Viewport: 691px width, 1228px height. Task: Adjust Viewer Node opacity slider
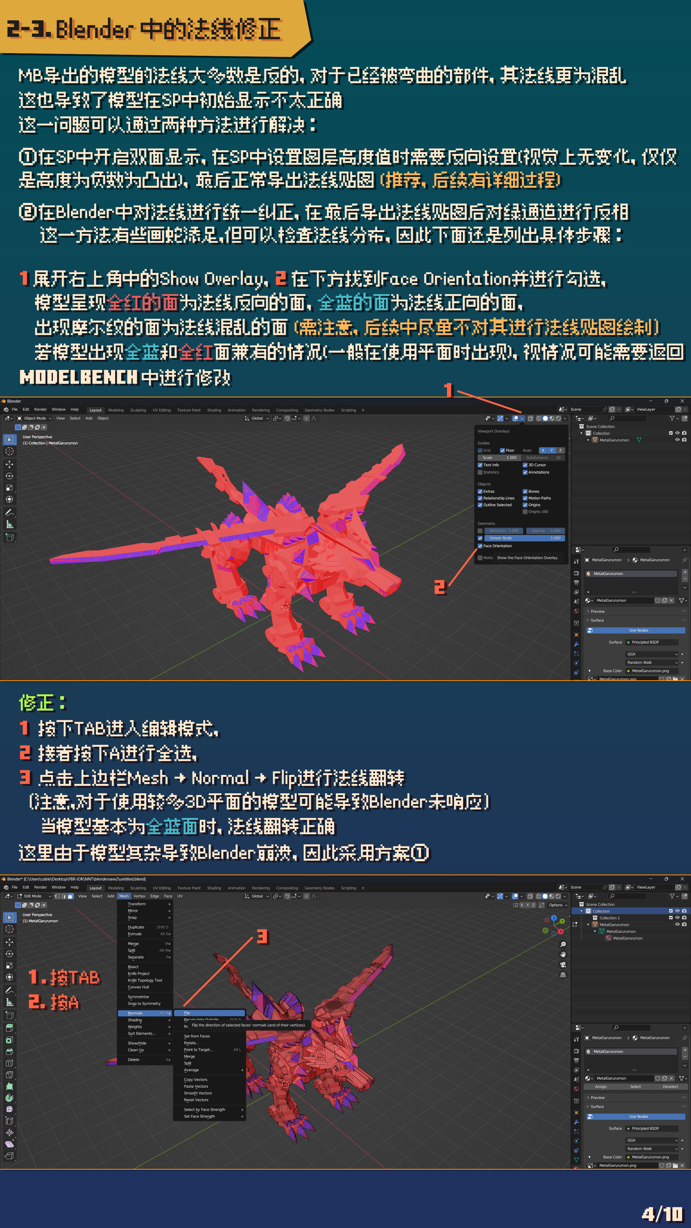pos(524,538)
